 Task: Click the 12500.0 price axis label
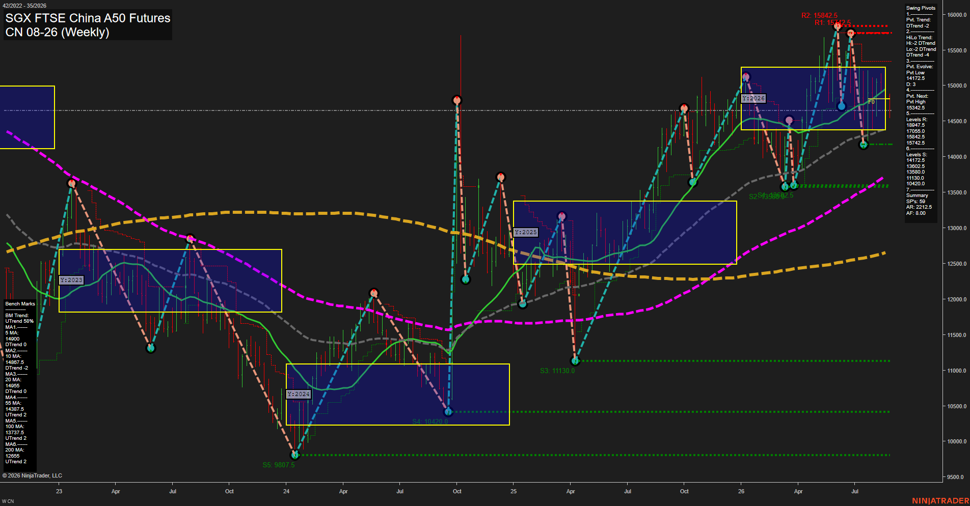956,264
